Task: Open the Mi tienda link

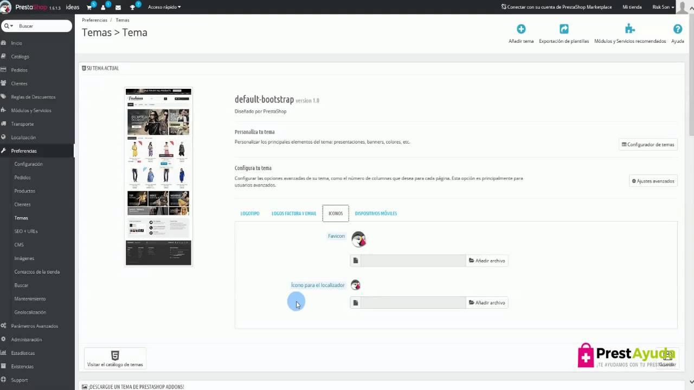Action: coord(632,7)
